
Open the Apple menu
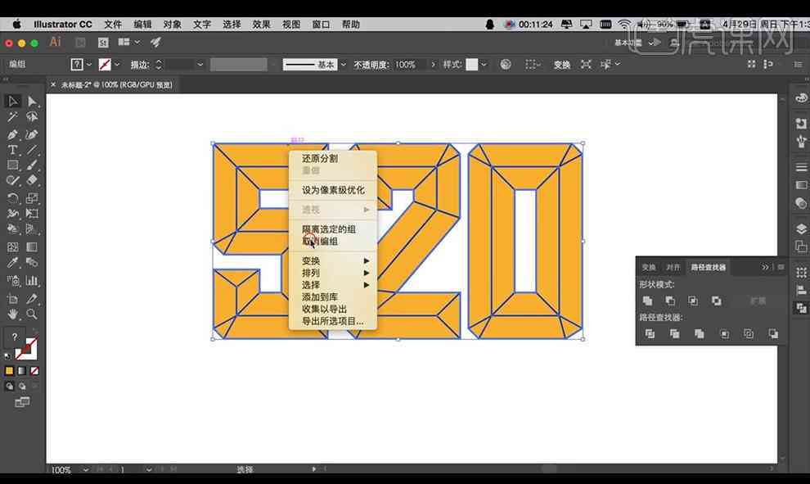point(16,25)
